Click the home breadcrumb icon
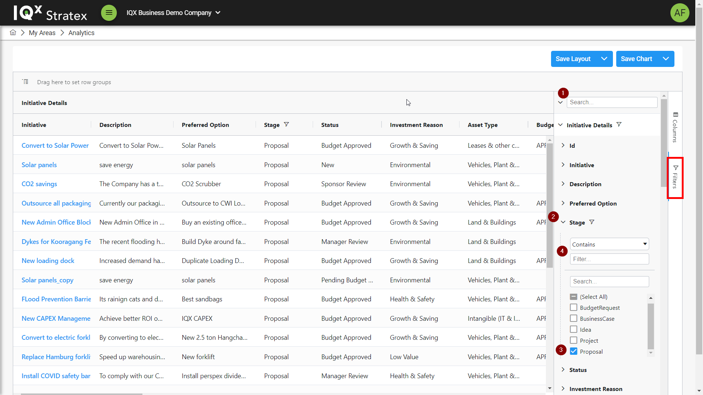The height and width of the screenshot is (395, 703). 13,33
